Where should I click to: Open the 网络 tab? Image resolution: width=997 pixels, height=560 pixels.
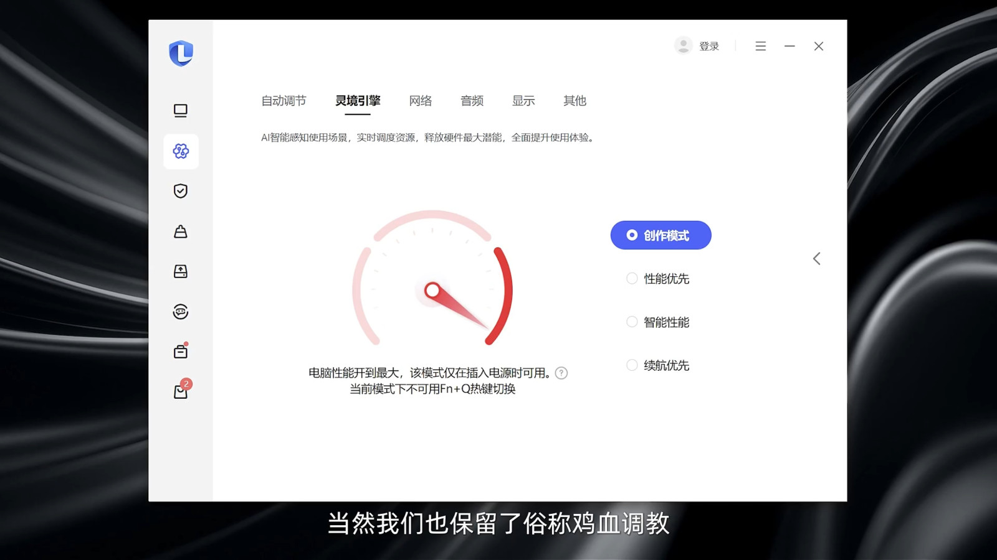click(421, 101)
